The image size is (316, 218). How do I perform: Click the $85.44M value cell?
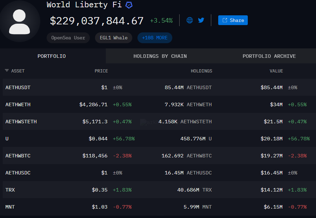271,87
